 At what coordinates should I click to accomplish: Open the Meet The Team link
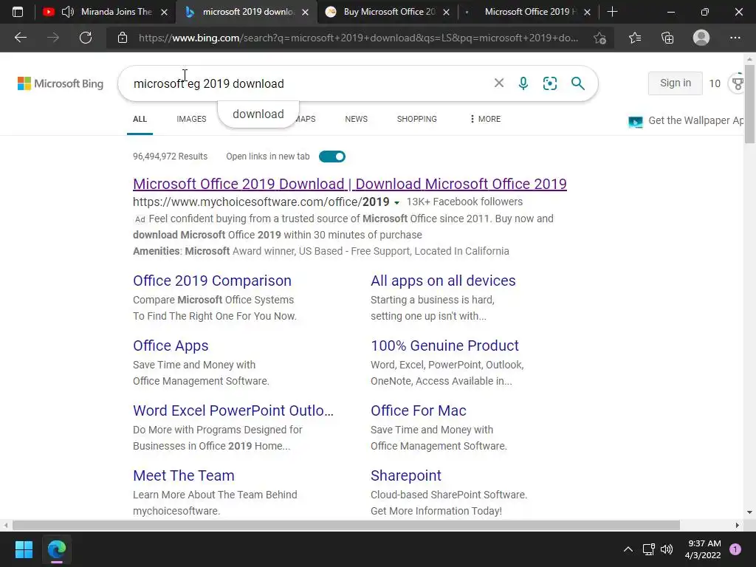click(x=184, y=475)
